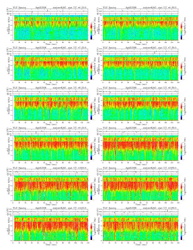Click the ch.1 waveform strip above UT 11:20:0 spectrogram
Screen dimensions: 193x250
coord(50,212)
